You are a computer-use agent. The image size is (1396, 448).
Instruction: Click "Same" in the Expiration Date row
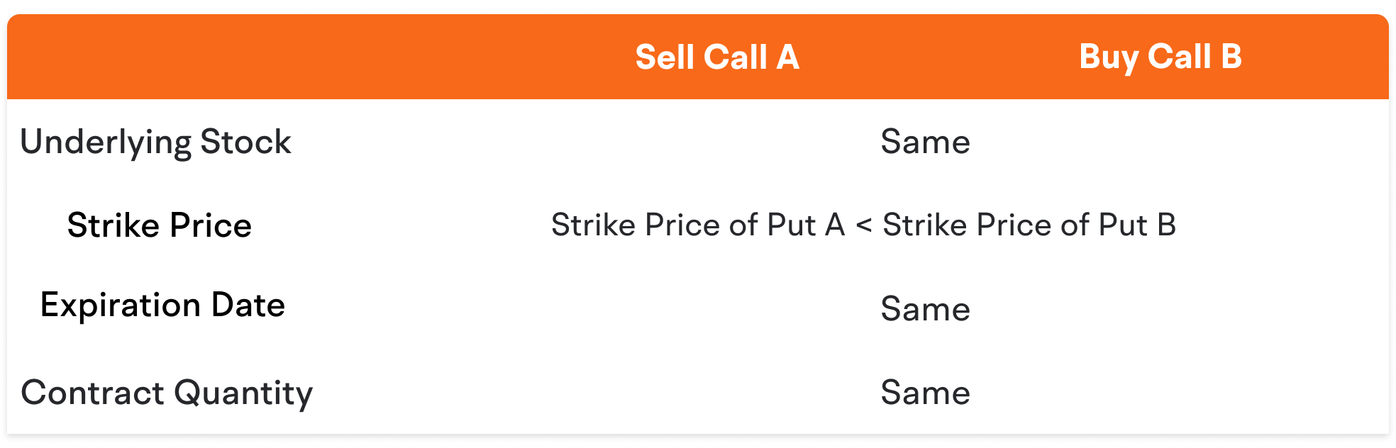[x=925, y=309]
